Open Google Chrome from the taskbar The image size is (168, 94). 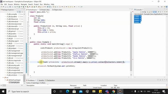point(113,91)
